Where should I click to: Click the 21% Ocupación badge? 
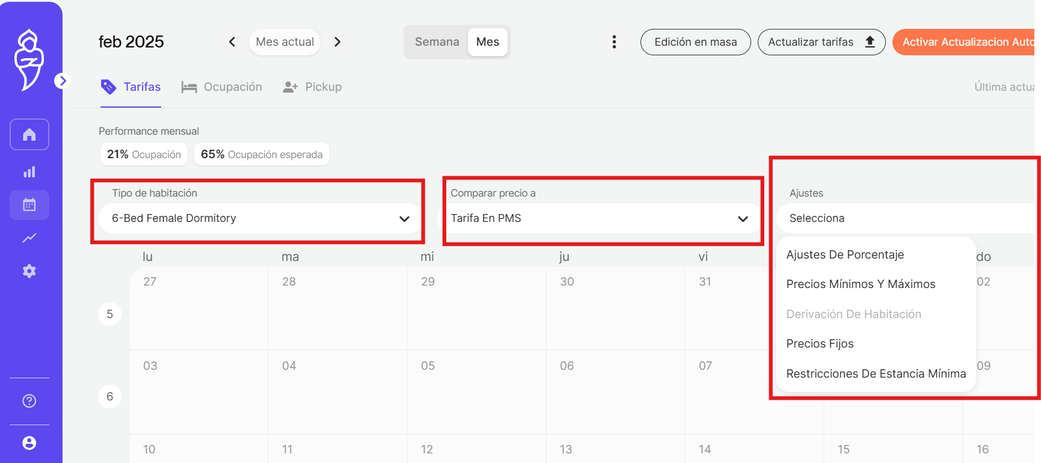[x=144, y=154]
